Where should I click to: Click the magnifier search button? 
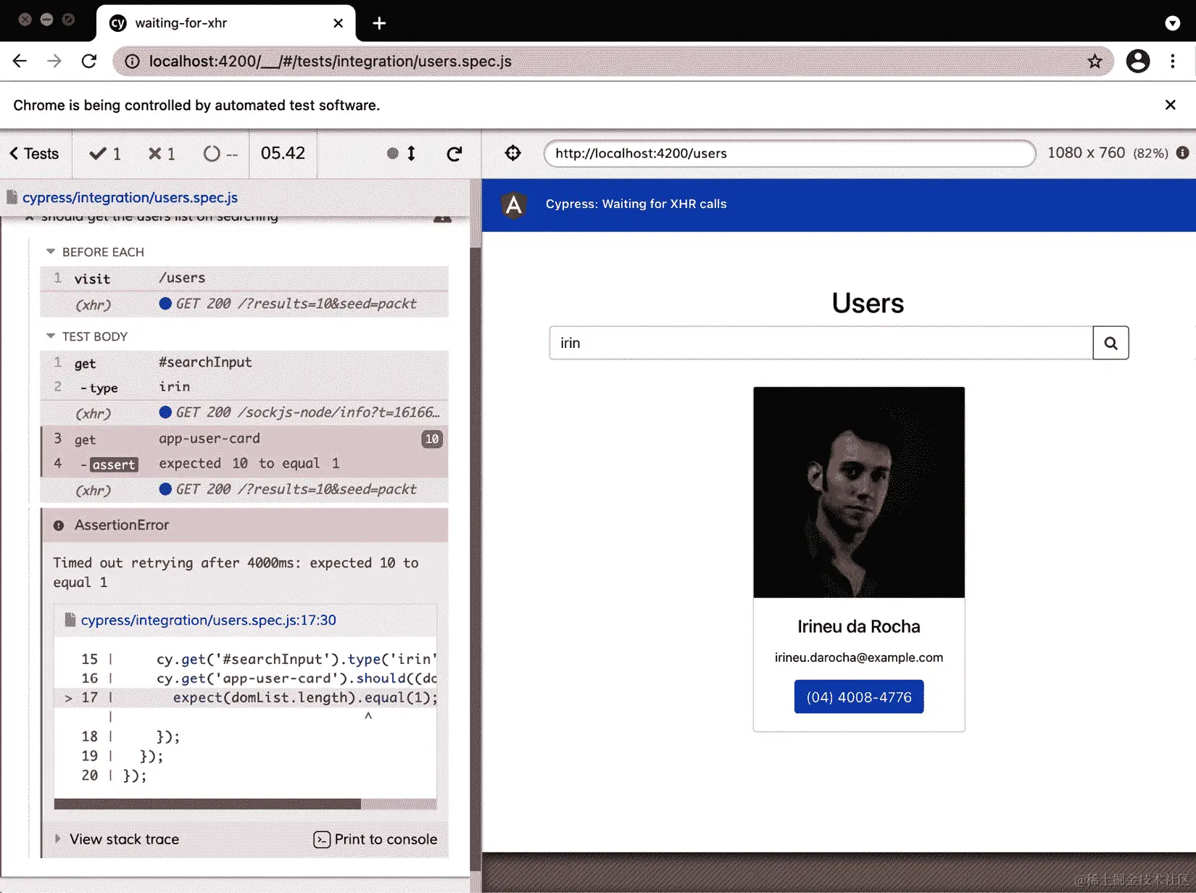1111,343
